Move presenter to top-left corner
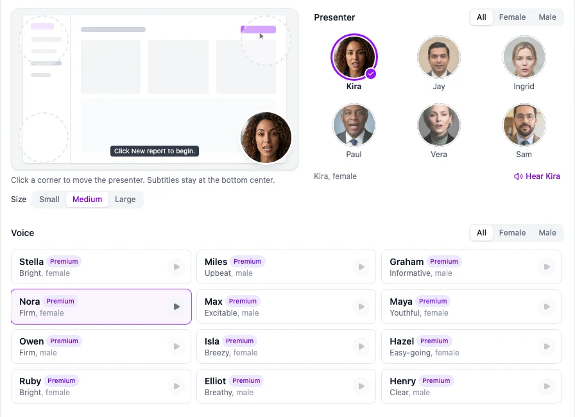Viewport: 575px width, 417px height. [43, 40]
